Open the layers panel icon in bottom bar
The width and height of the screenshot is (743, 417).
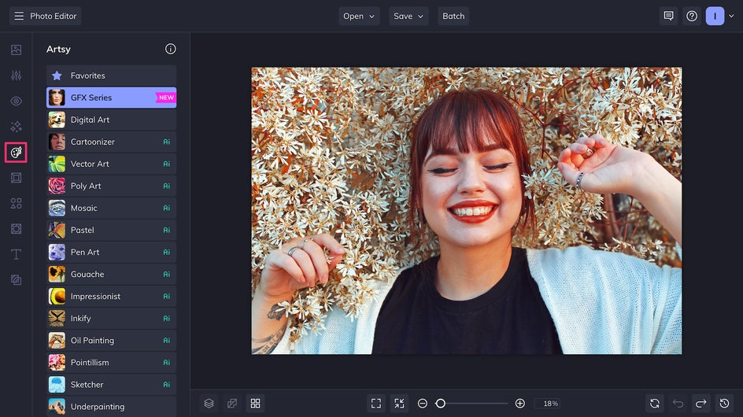tap(209, 403)
